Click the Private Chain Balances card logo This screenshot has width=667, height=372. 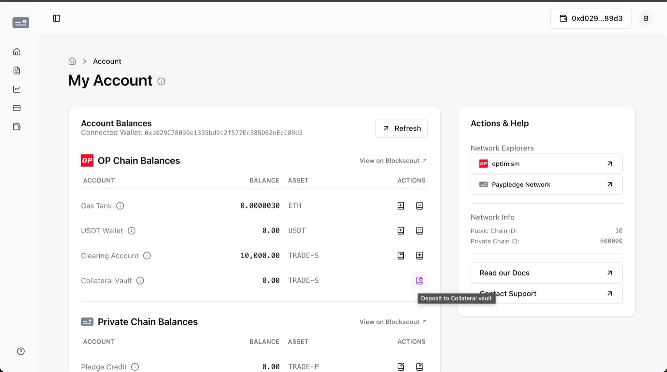click(87, 322)
